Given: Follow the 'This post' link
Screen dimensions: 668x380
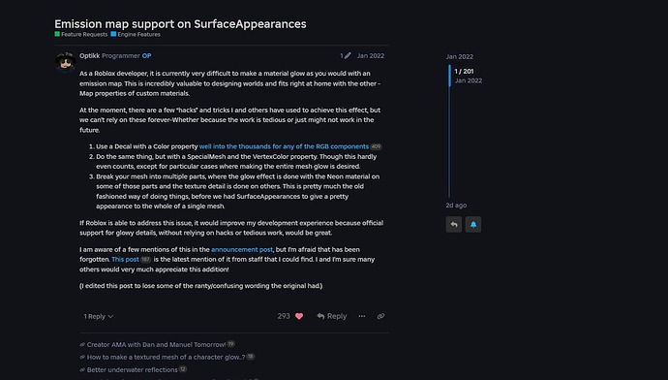Looking at the screenshot, I should tap(125, 259).
